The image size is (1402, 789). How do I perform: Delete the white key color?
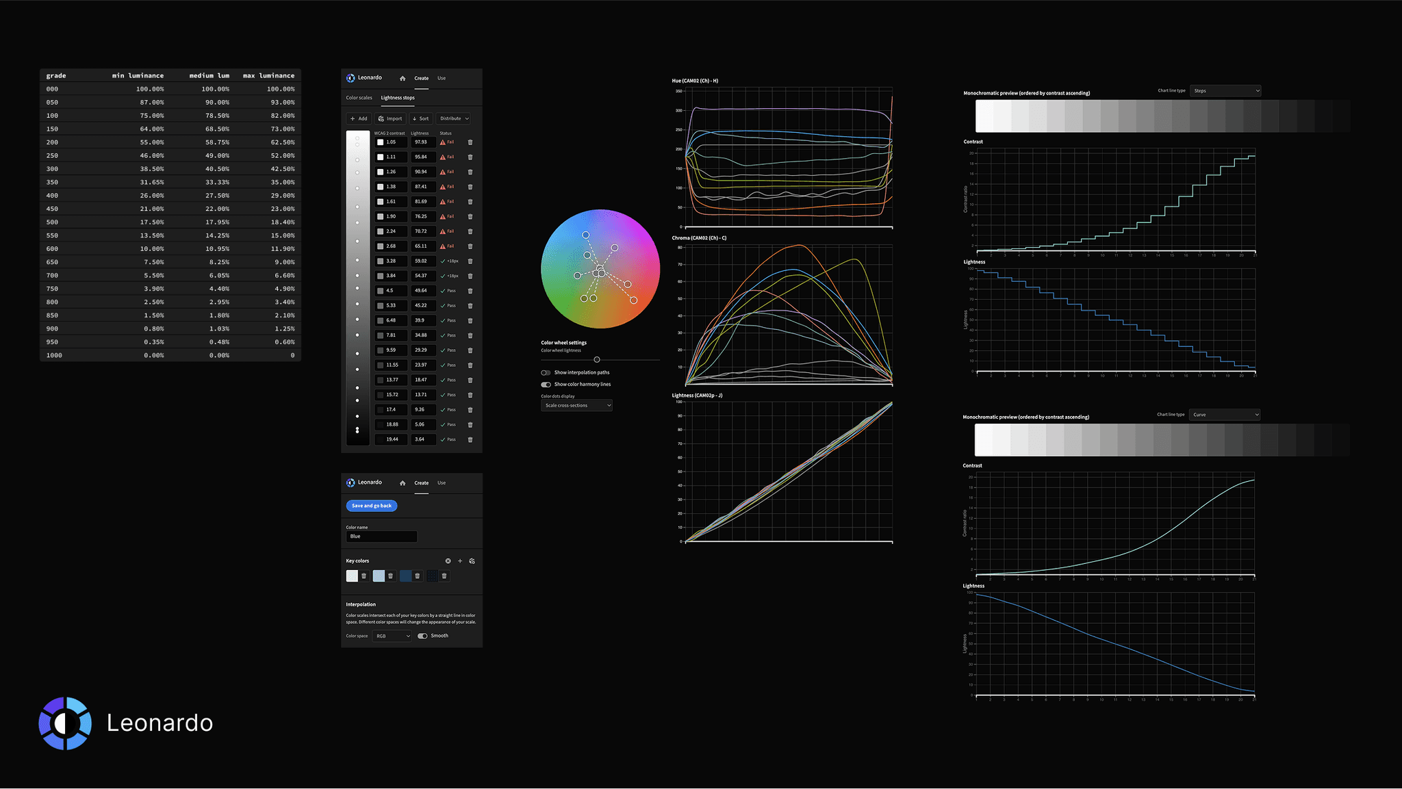point(364,576)
